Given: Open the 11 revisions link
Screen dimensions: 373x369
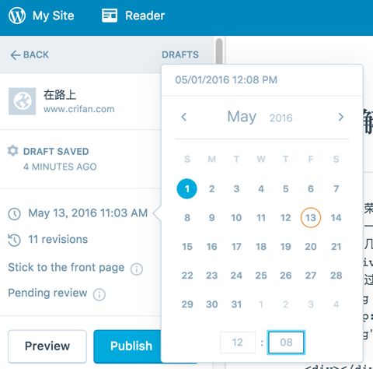Looking at the screenshot, I should pyautogui.click(x=58, y=239).
